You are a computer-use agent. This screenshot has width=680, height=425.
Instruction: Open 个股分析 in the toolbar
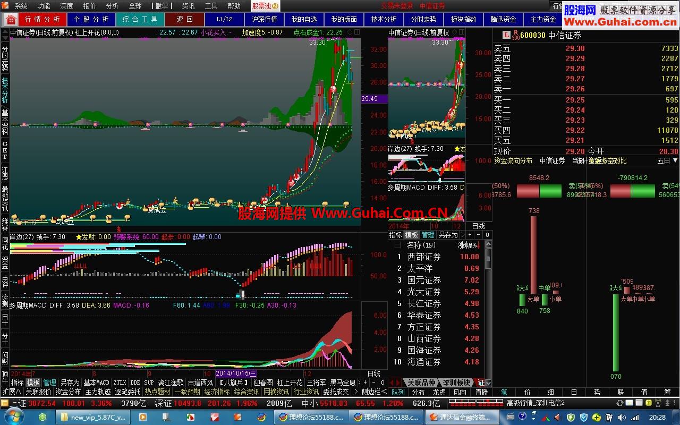pos(91,19)
